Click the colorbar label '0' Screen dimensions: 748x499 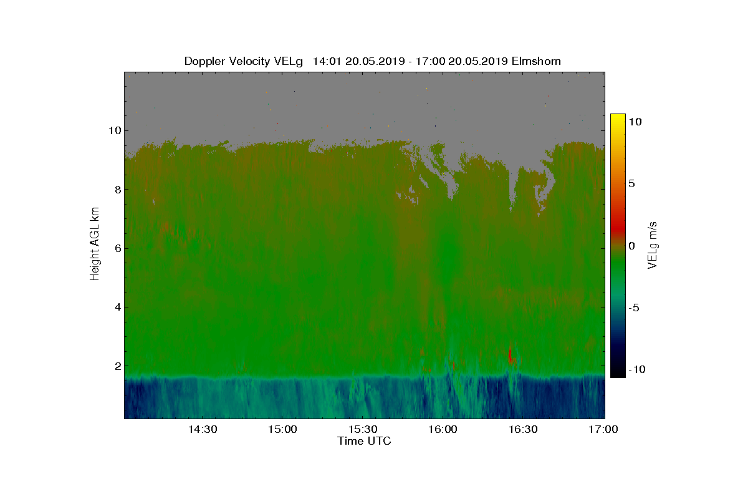tap(631, 246)
